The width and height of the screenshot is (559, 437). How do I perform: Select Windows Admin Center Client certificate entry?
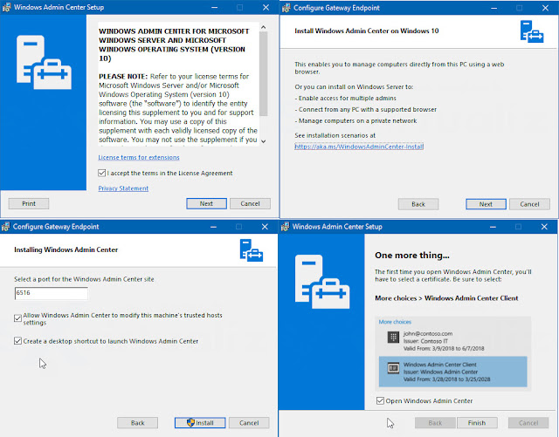[x=452, y=372]
